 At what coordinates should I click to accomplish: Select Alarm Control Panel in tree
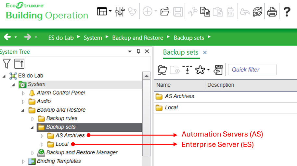pyautogui.click(x=61, y=93)
